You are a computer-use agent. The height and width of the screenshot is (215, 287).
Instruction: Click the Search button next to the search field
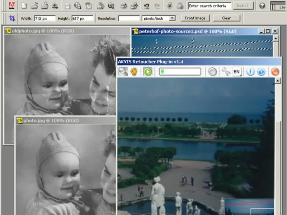[x=243, y=6]
